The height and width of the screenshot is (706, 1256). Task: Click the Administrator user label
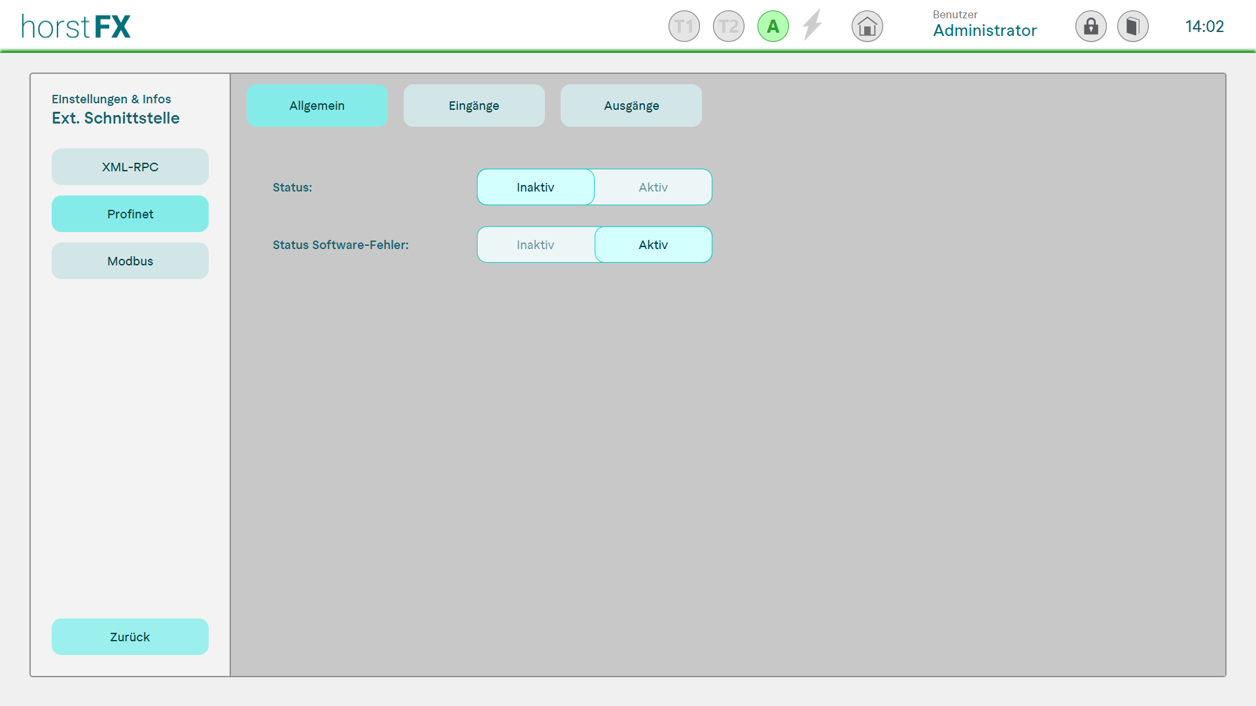coord(985,31)
